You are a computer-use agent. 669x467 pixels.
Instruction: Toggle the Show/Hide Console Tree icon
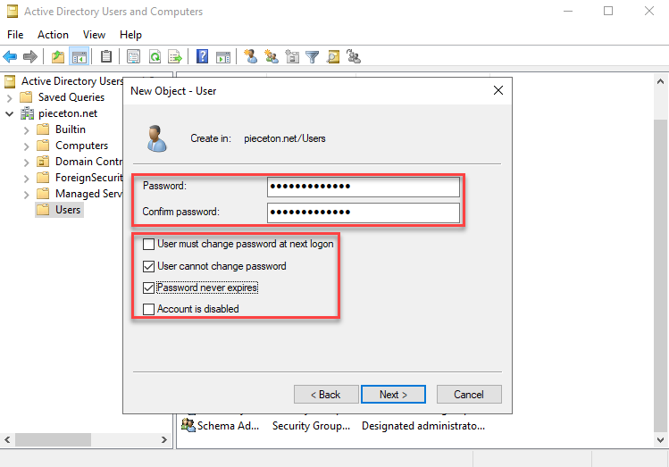click(79, 56)
